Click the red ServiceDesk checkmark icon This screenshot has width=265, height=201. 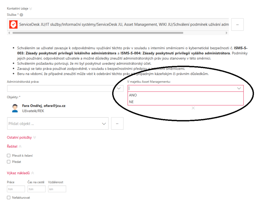click(13, 24)
